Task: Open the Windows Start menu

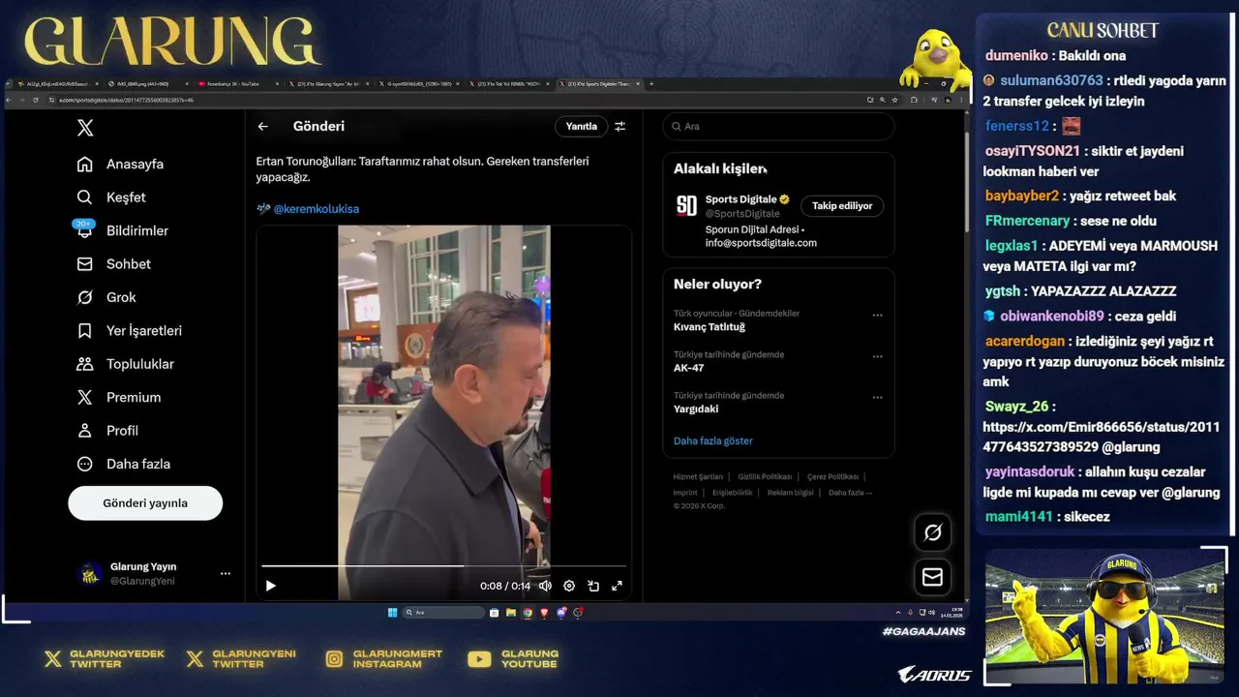Action: point(392,613)
